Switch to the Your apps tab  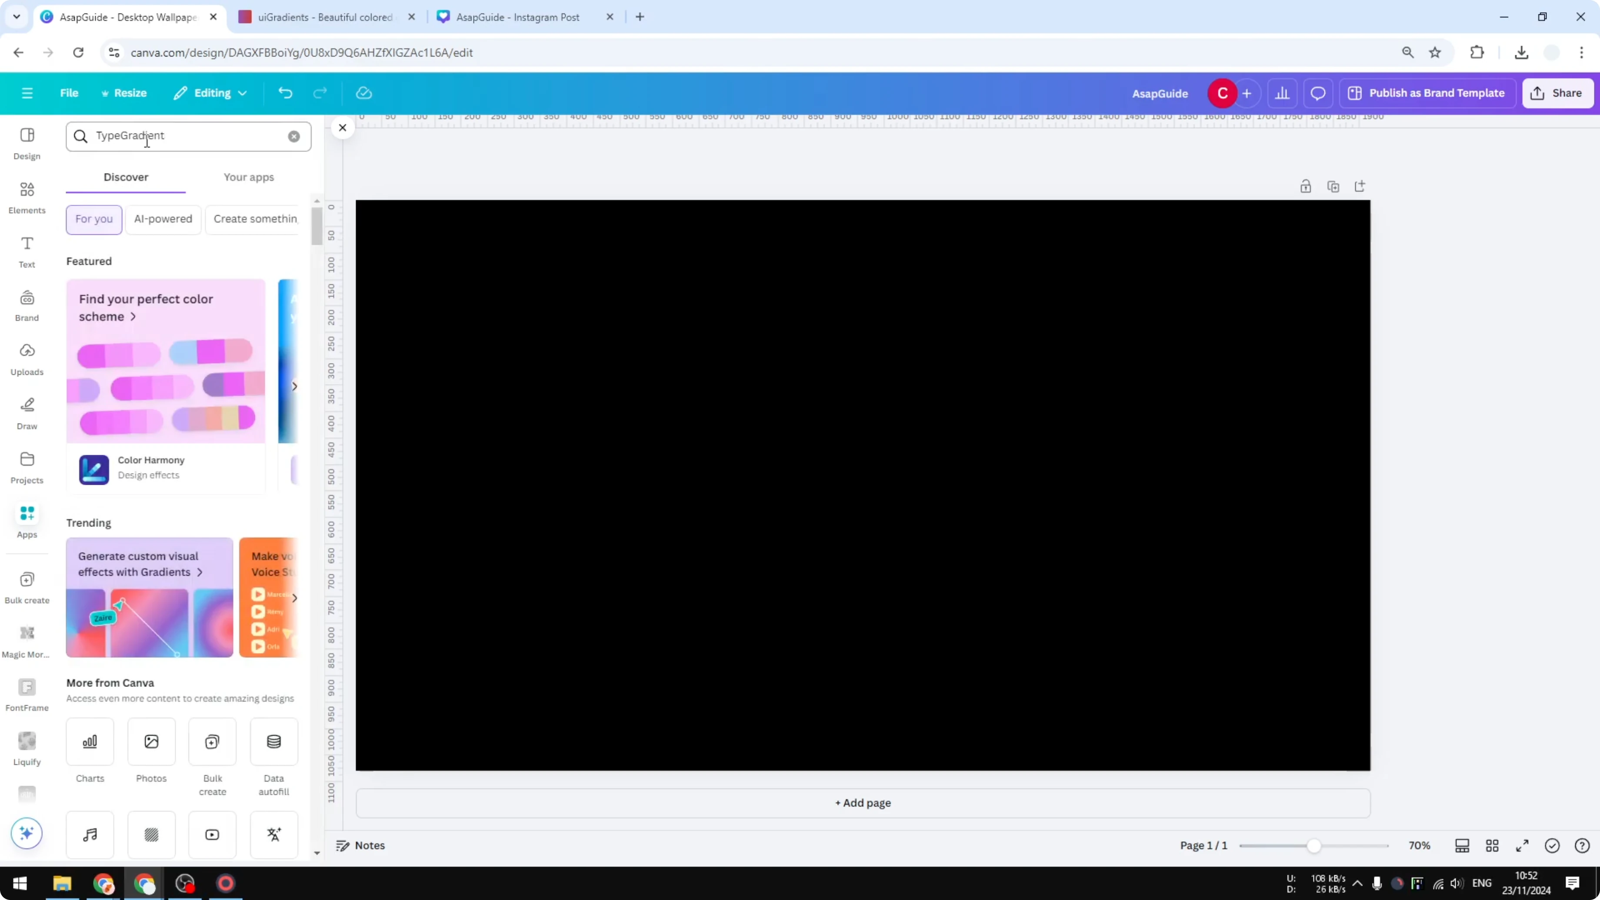point(248,177)
